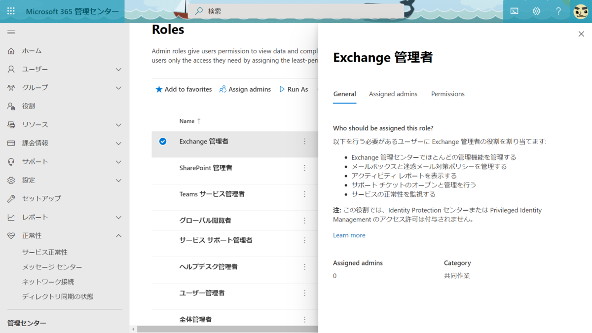Viewport: 592px width, 333px height.
Task: Open the ユーザー管理者 role
Action: (x=202, y=293)
